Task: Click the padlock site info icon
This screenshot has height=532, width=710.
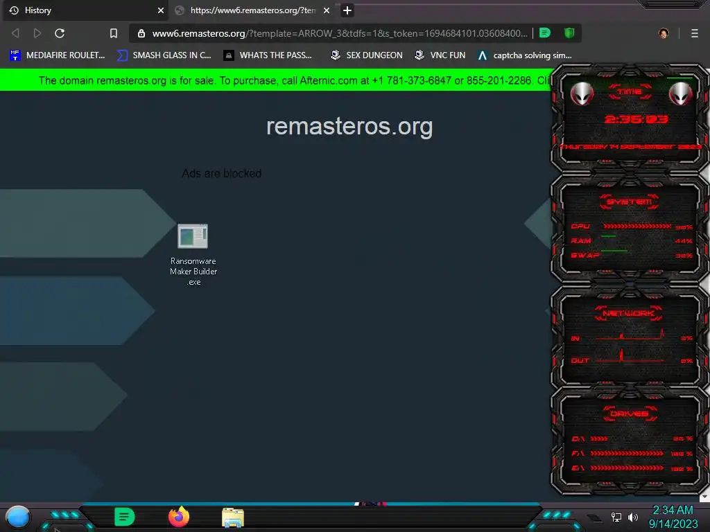Action: (x=141, y=33)
